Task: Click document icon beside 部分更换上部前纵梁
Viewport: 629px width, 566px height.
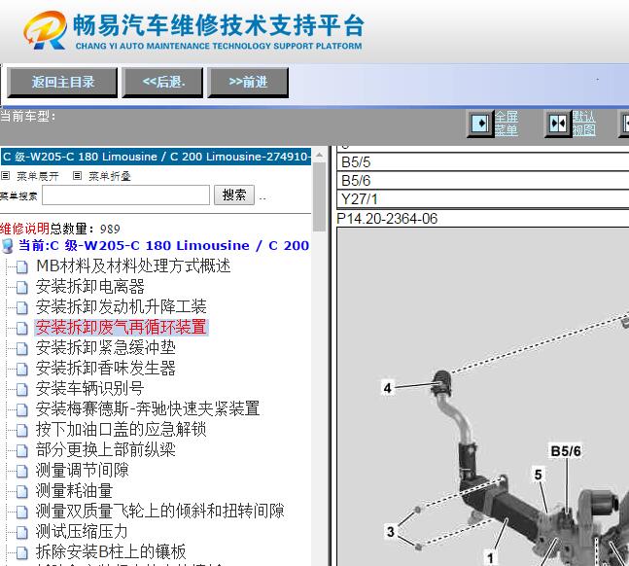Action: coord(22,450)
